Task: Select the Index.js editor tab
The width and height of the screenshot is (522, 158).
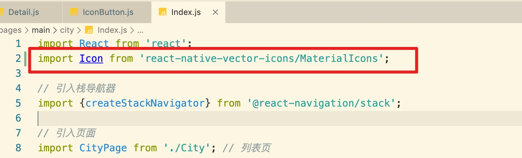Action: 186,12
